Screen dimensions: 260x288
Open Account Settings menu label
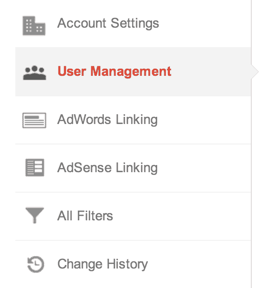pyautogui.click(x=108, y=24)
